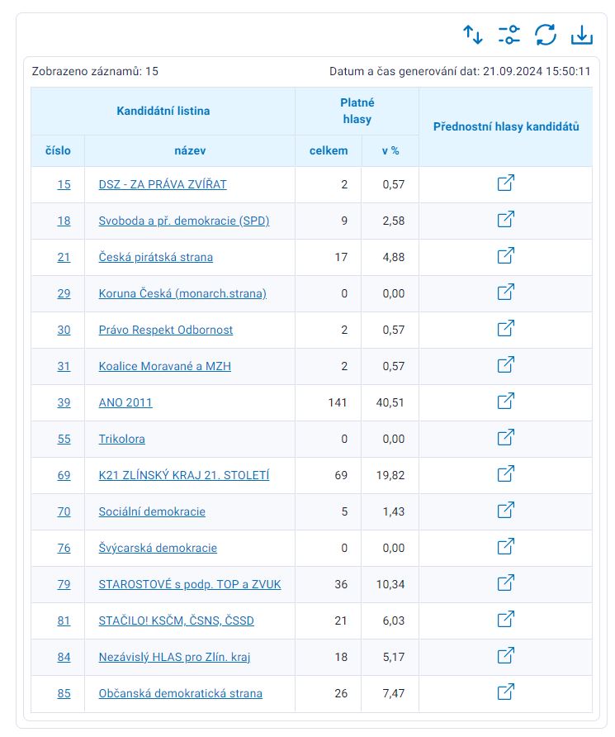Click list number 29 link
This screenshot has width=615, height=737.
[x=64, y=293]
